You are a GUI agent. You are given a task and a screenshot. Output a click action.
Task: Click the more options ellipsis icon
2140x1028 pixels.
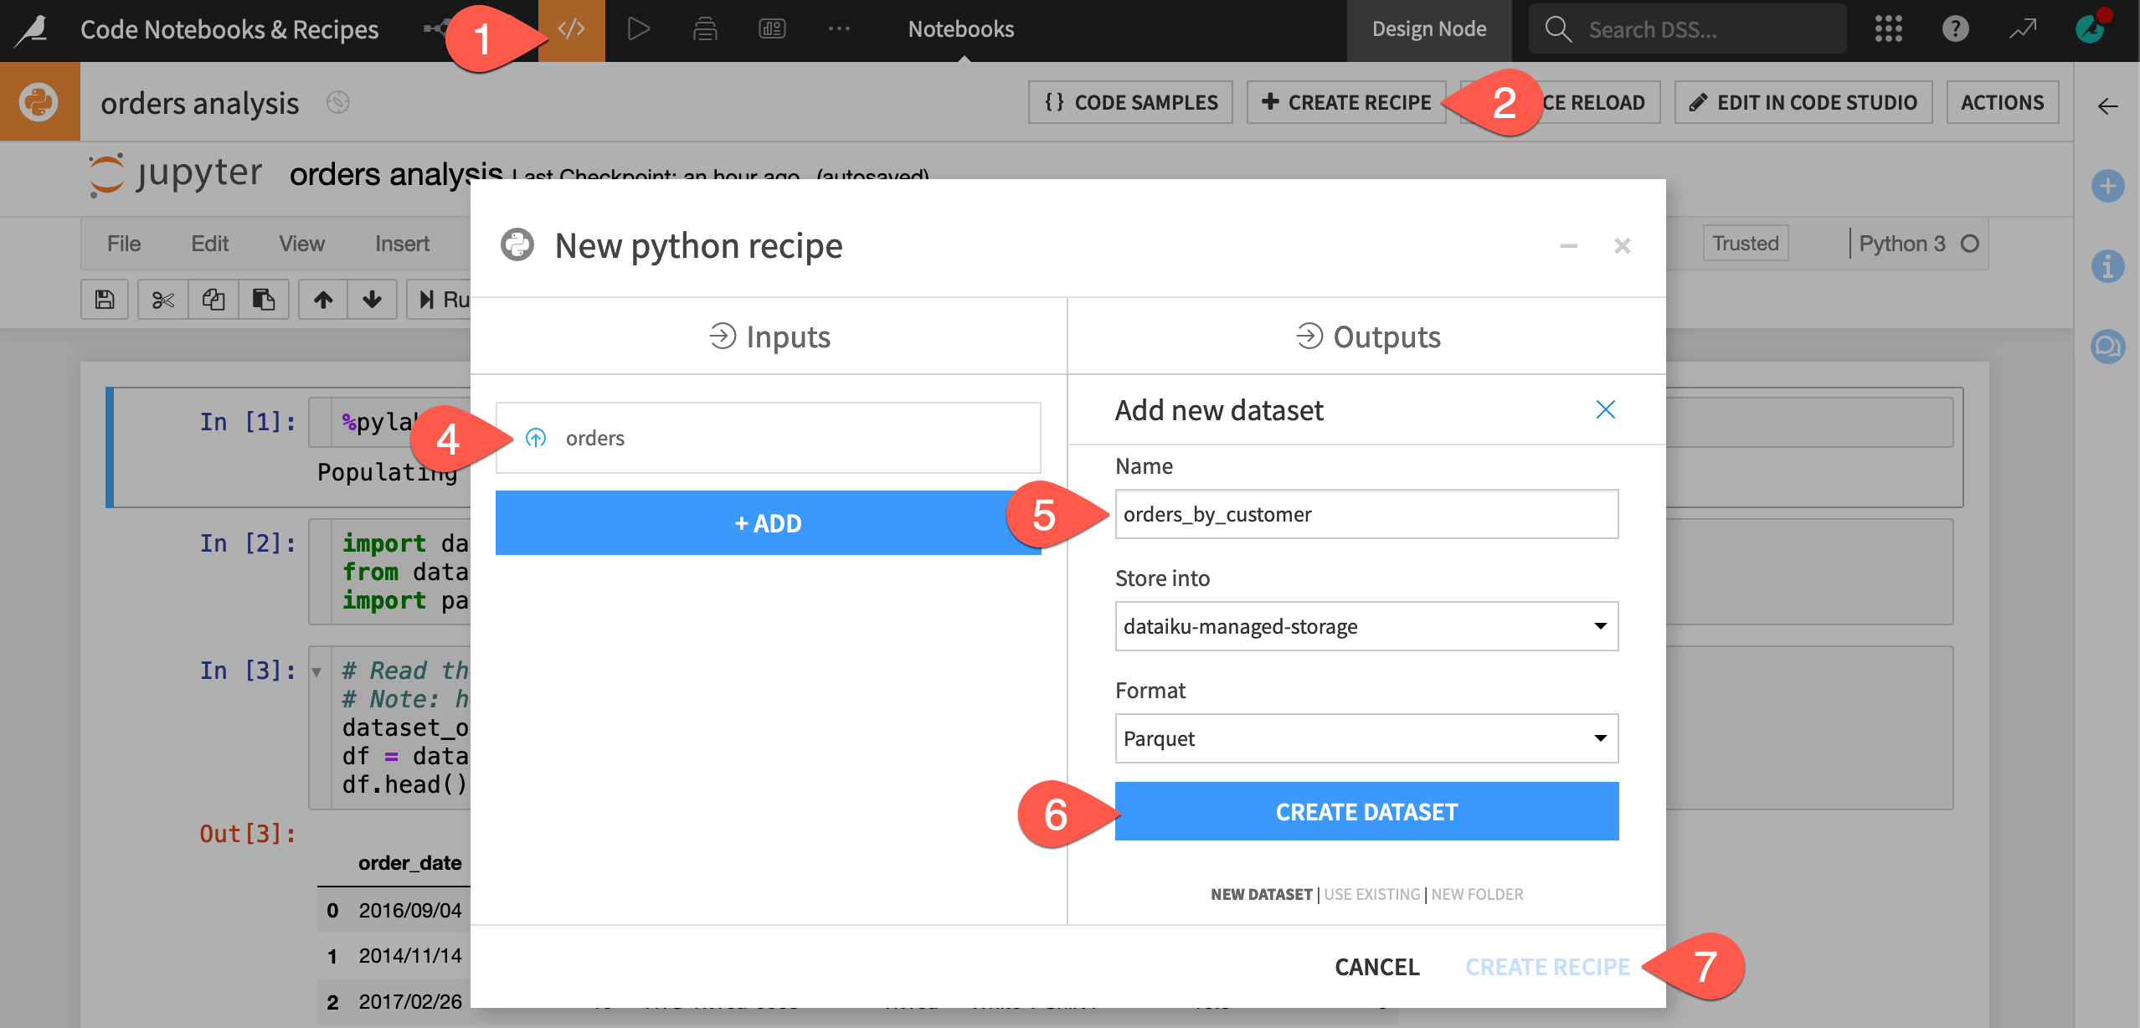pyautogui.click(x=838, y=28)
